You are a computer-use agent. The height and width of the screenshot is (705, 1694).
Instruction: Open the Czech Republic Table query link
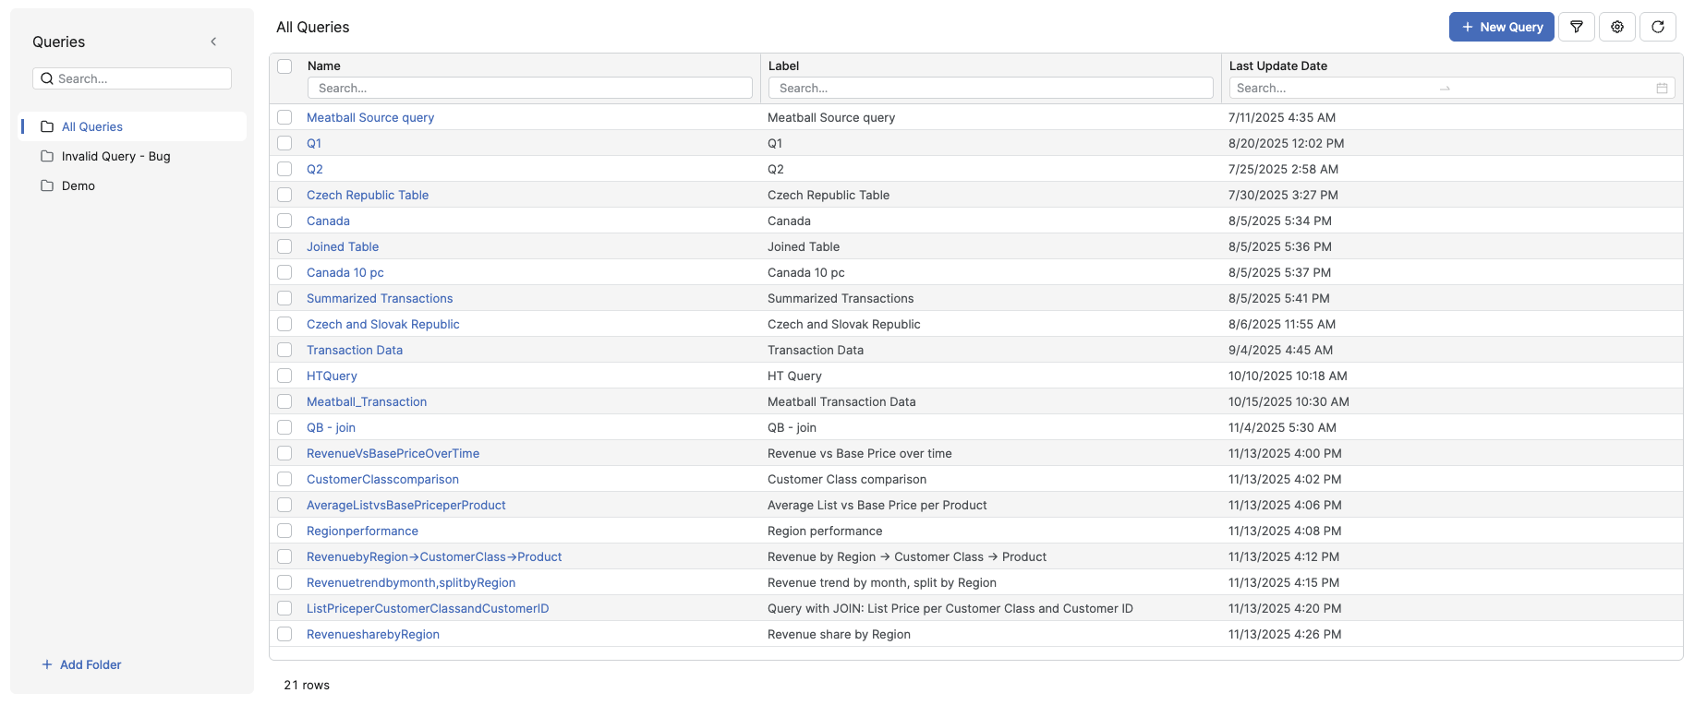(368, 195)
